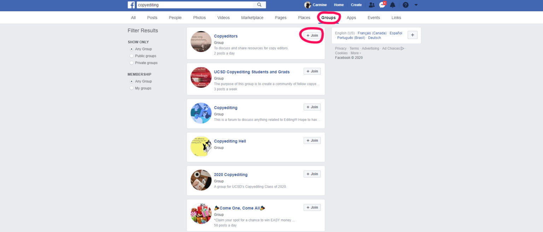Click the search field containing copyediting
543x232 pixels.
pos(194,5)
